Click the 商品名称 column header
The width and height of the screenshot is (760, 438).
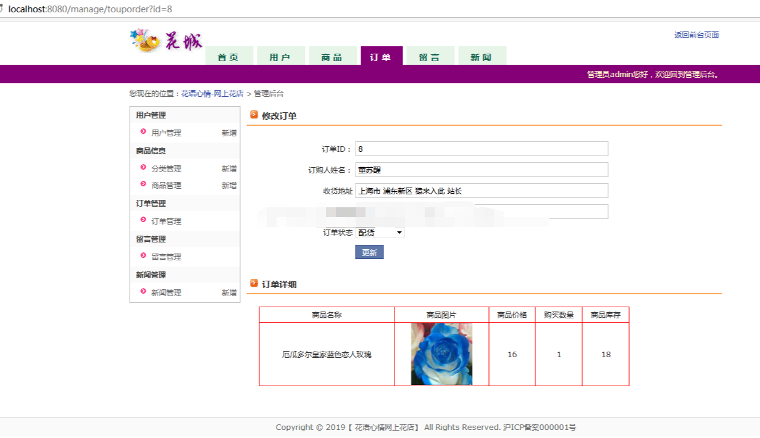[x=327, y=315]
